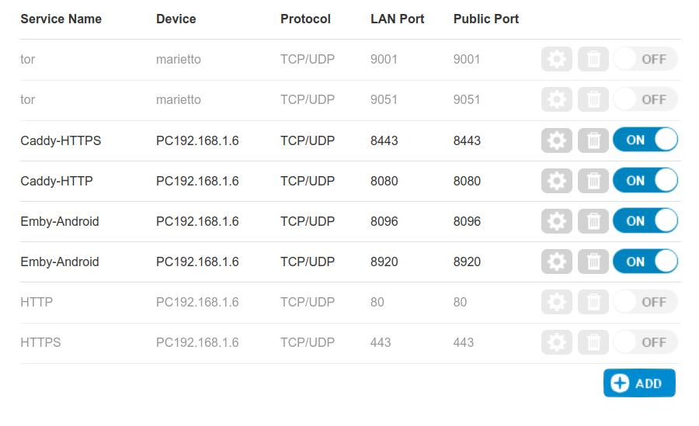Edit settings for tor port 9001

click(x=556, y=59)
